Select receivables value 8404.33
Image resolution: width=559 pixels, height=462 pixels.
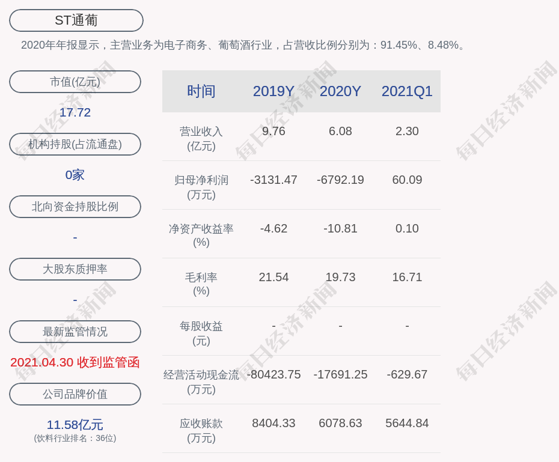[273, 423]
